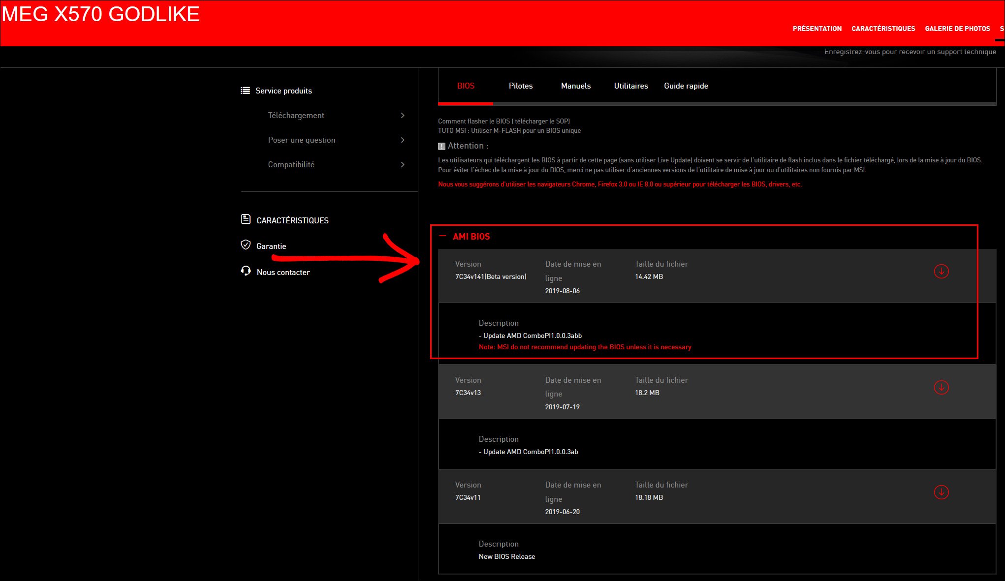Open GALERIE DE PHOTOS in top navigation

(x=957, y=29)
